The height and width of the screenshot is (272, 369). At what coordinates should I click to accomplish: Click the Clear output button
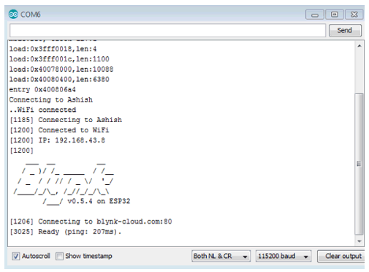[x=341, y=256]
